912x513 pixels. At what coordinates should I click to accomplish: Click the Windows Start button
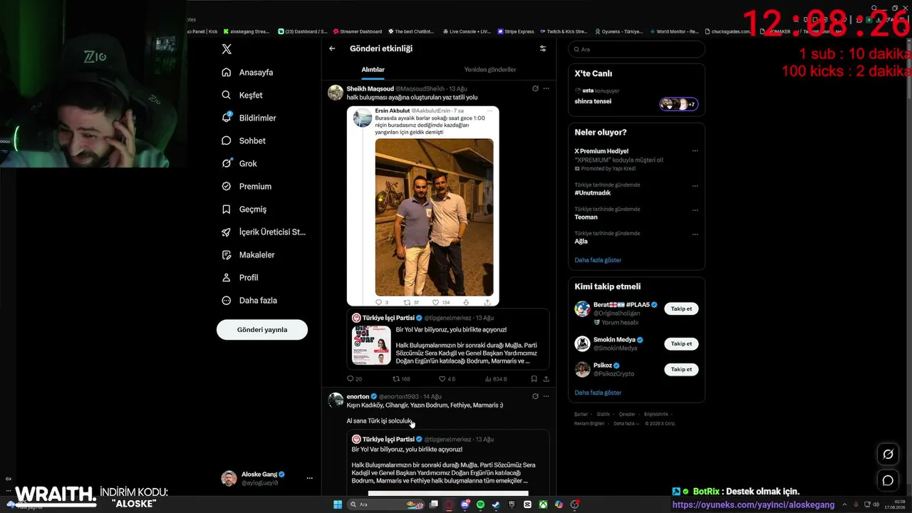coord(338,504)
